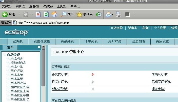Open dropdown arrow next to gray square icon
Viewport: 178px width, 102px height.
(x=134, y=14)
